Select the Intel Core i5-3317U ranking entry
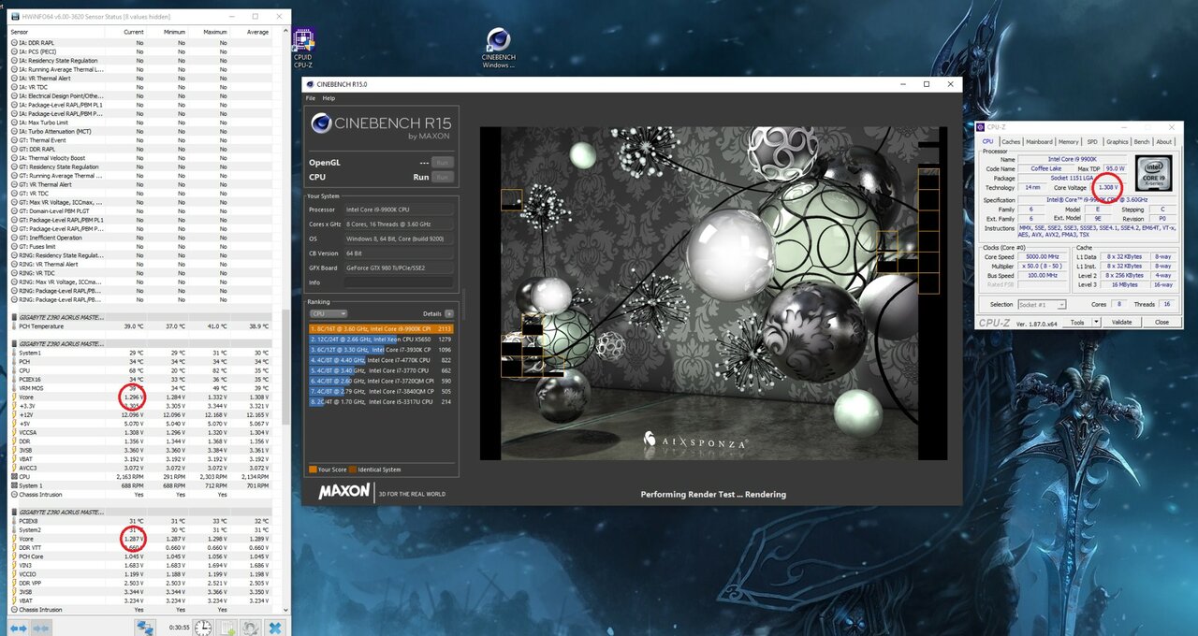 coord(381,401)
